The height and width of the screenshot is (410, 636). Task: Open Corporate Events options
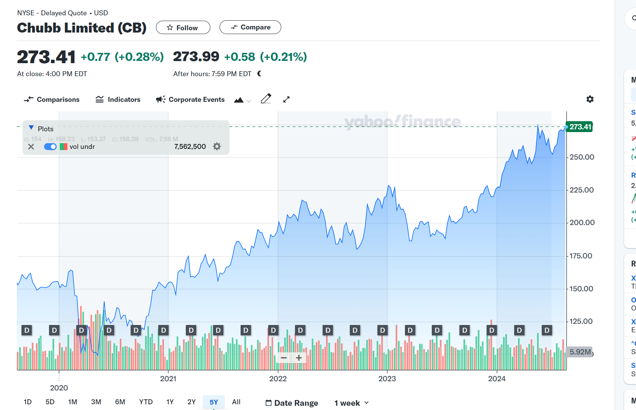pyautogui.click(x=190, y=100)
